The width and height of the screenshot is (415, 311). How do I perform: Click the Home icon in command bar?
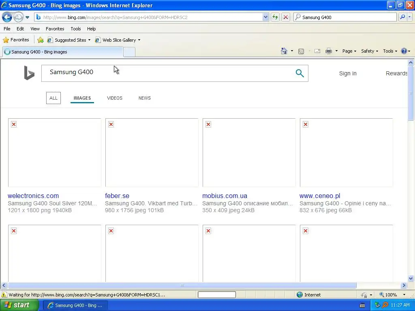pyautogui.click(x=284, y=51)
